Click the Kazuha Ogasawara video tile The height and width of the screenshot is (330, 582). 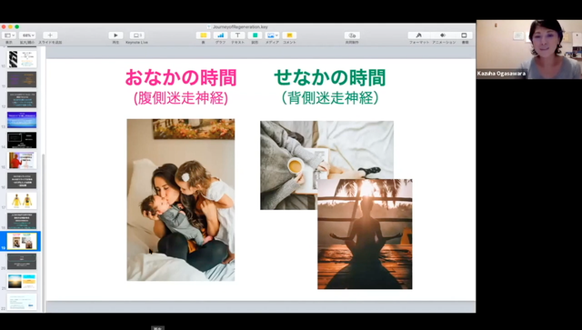point(529,49)
